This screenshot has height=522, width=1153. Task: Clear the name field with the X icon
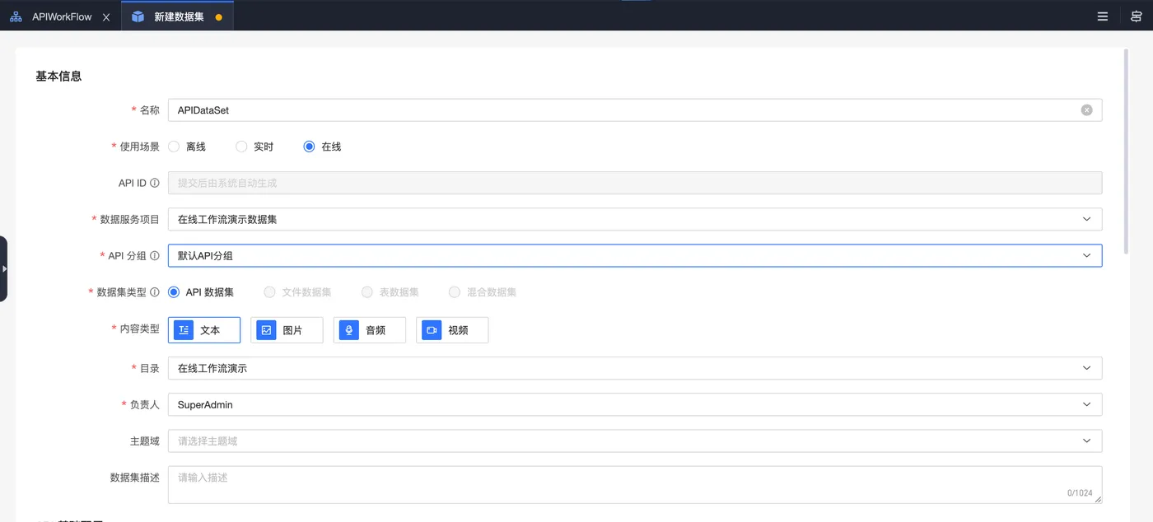[1086, 110]
